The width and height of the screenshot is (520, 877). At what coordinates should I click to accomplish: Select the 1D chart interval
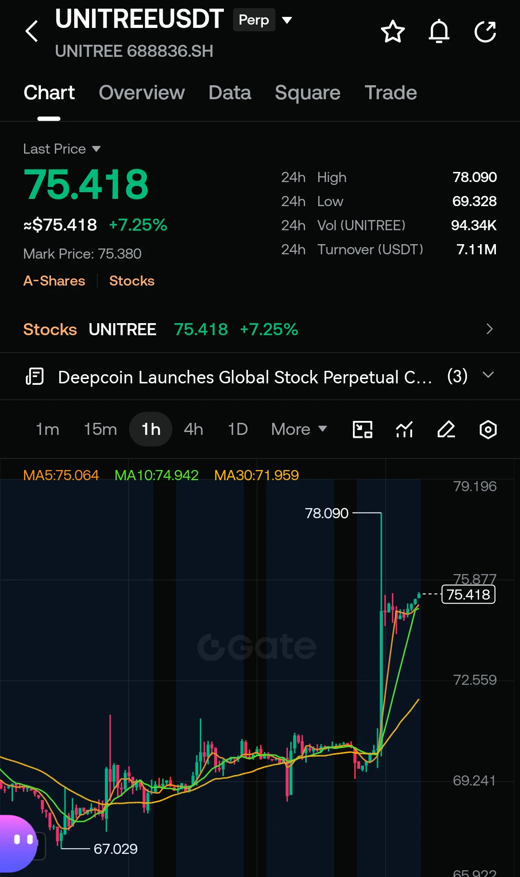238,429
